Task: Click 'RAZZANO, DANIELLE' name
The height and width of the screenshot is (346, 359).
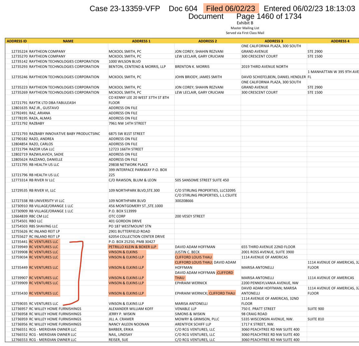Action: click(x=46, y=160)
